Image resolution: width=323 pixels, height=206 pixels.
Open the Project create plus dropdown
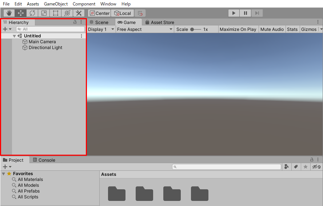(x=7, y=167)
